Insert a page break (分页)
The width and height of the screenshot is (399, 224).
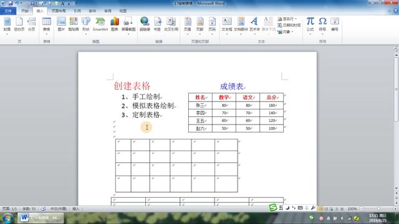point(32,25)
